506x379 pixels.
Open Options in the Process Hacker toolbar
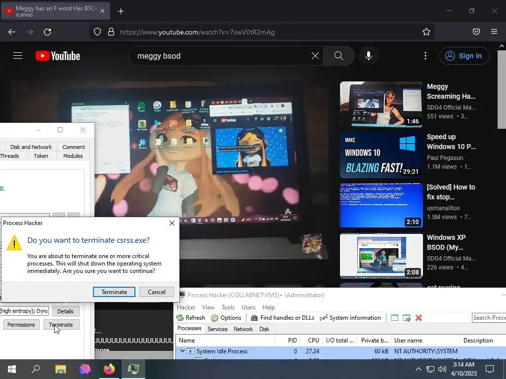(226, 318)
